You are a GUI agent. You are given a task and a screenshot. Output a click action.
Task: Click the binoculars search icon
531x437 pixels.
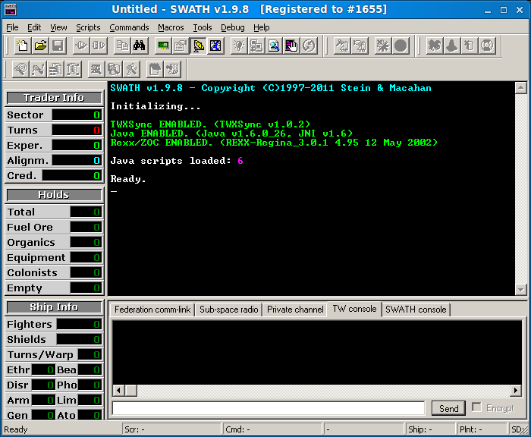(140, 46)
